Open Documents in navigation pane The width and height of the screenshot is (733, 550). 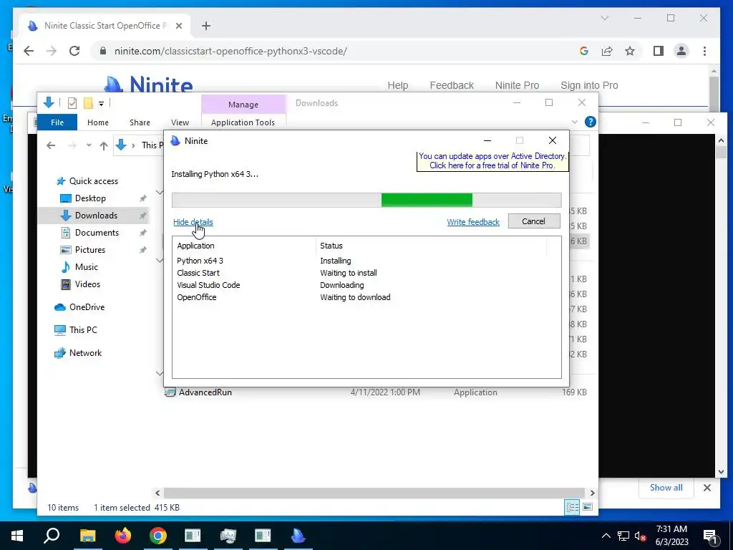(x=97, y=233)
